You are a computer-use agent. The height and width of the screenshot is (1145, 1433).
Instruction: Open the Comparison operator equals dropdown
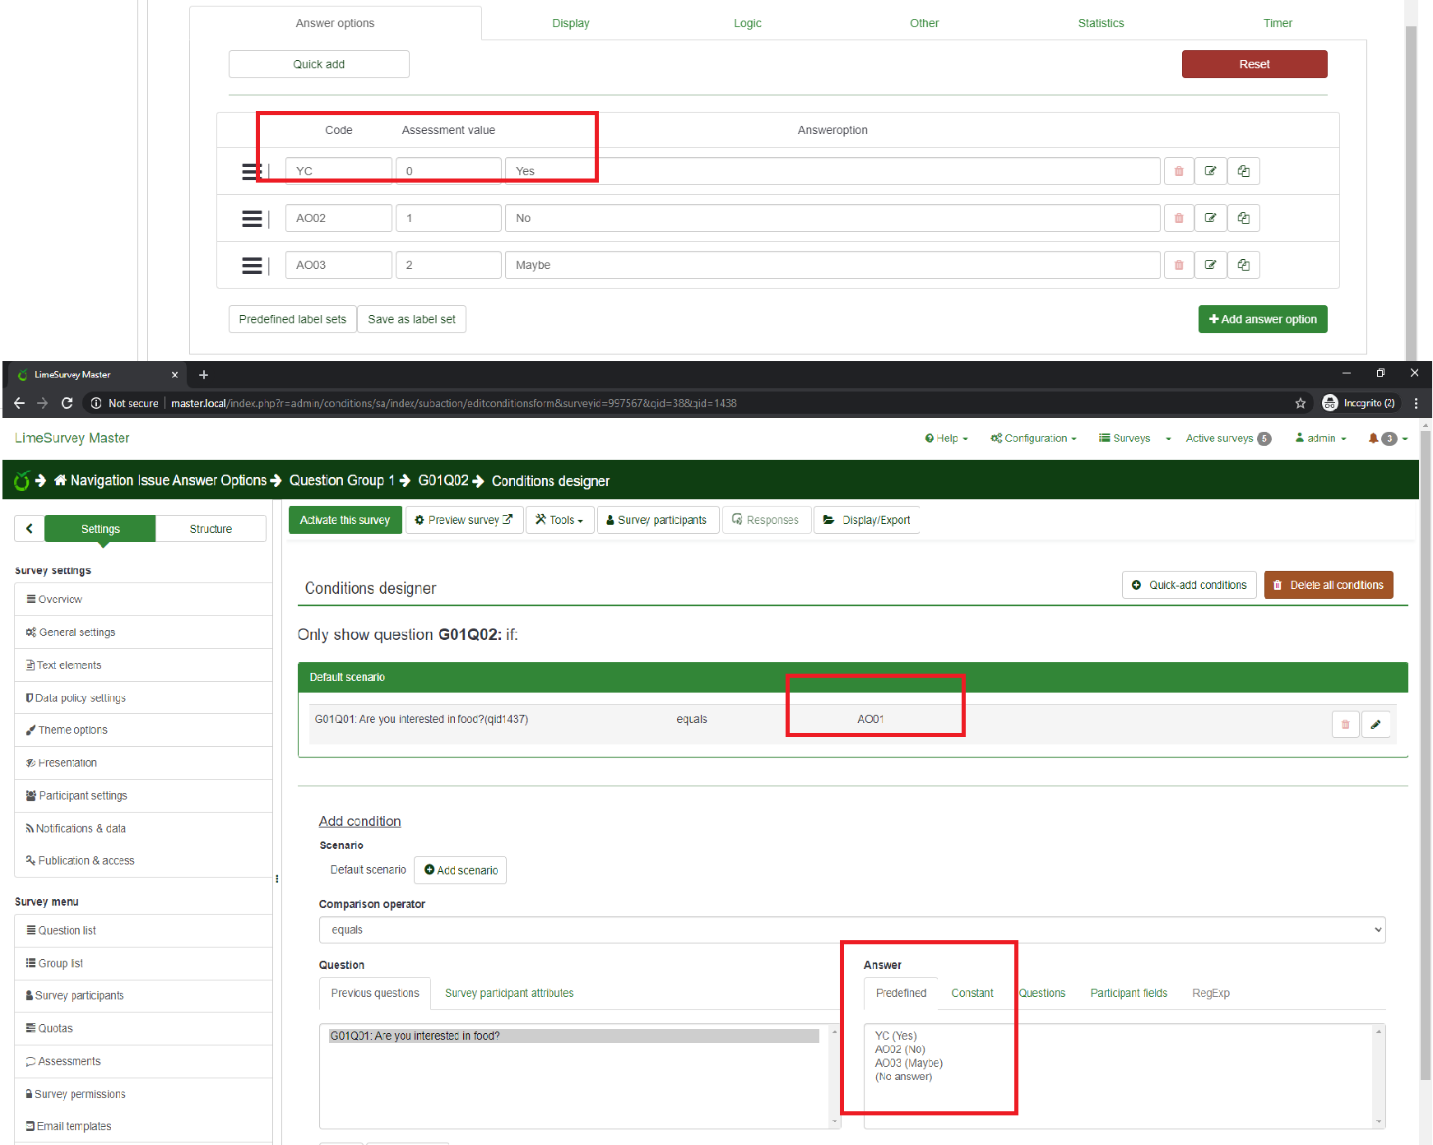coord(851,930)
